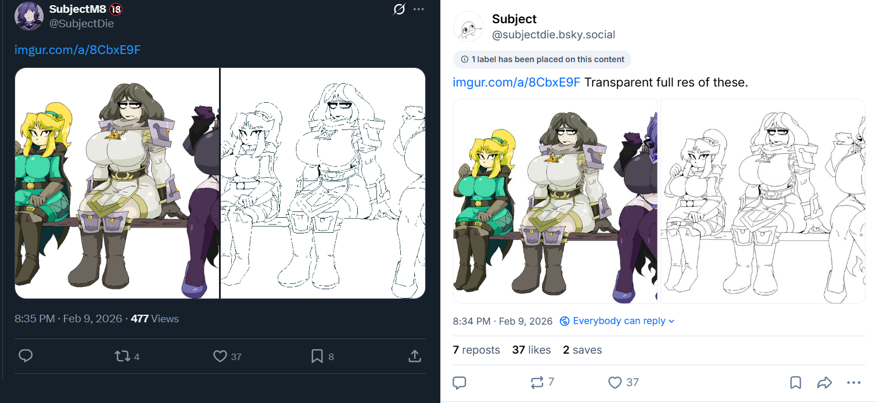Open the imgur link in the tweet

[x=77, y=50]
